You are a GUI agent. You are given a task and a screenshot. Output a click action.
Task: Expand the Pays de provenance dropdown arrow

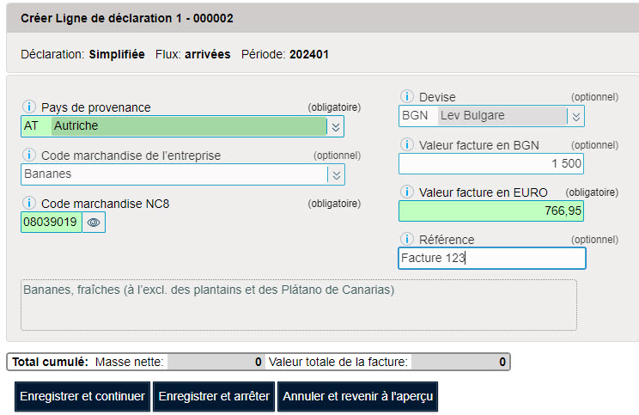(336, 127)
